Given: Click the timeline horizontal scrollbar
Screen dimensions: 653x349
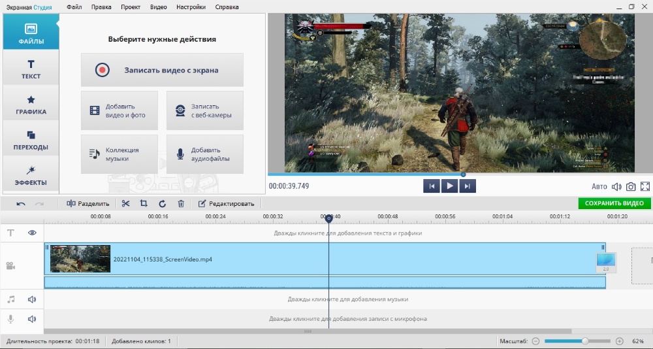Looking at the screenshot, I should (308, 331).
